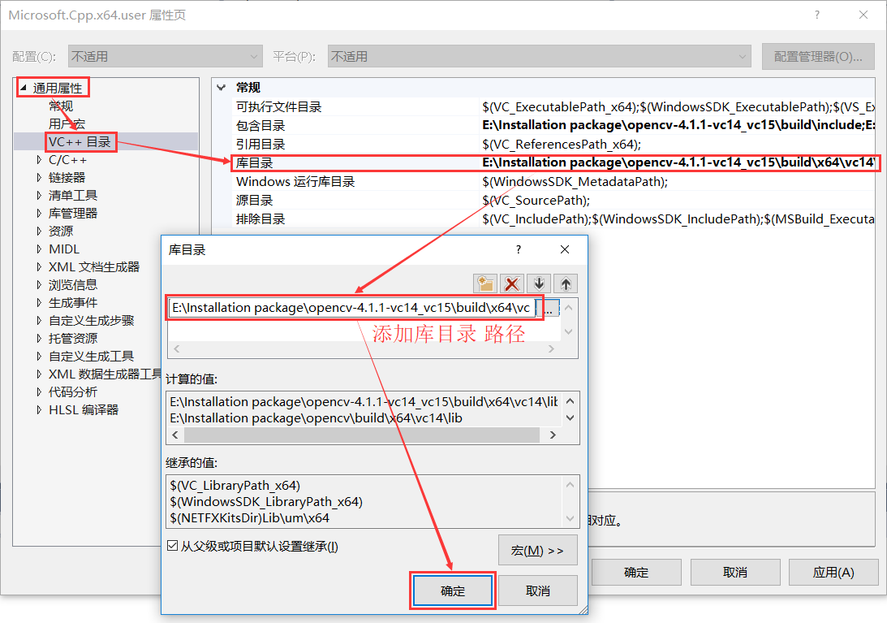Open the 宏(M) >> macros panel
This screenshot has width=887, height=623.
pos(537,550)
